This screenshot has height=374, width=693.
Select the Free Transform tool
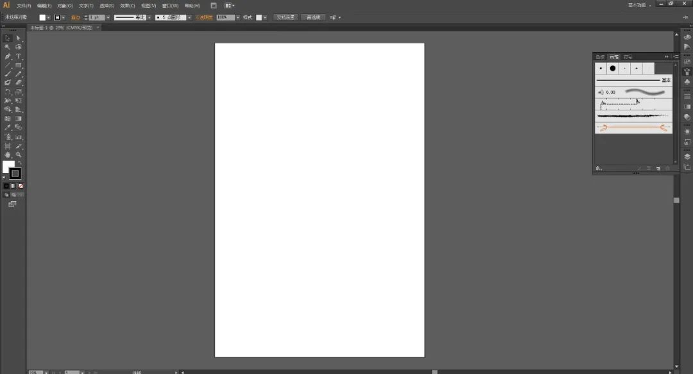[19, 101]
